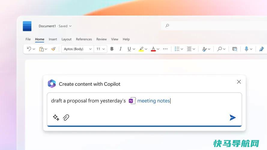Expand the Paste options arrow
Image resolution: width=267 pixels, height=150 pixels.
pyautogui.click(x=46, y=49)
